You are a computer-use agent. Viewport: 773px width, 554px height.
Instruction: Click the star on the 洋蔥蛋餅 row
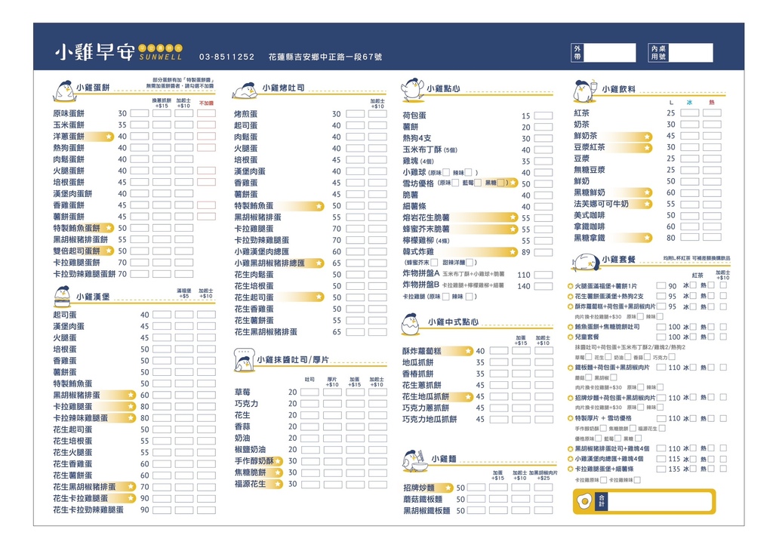click(x=109, y=137)
